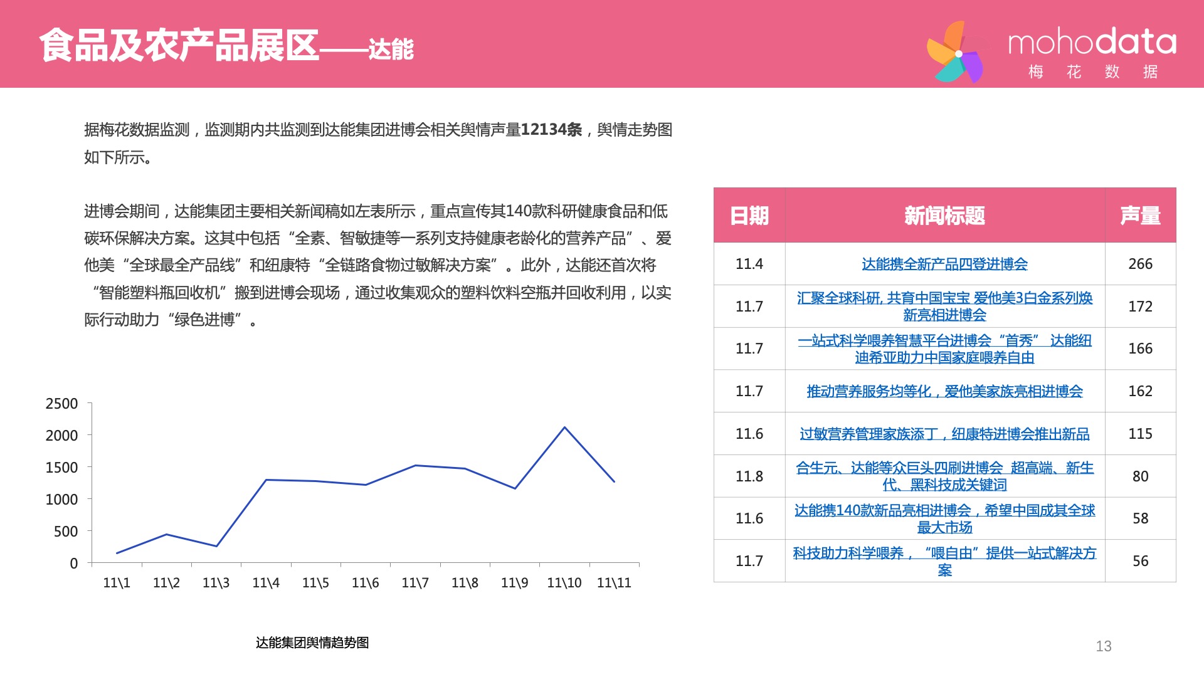This screenshot has width=1204, height=677.
Task: Open link 达能携全新产品四登进博会
Action: 944,264
